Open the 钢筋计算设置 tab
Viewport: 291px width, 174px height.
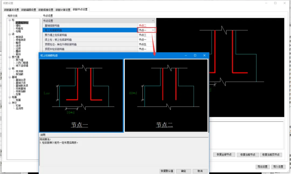pyautogui.click(x=63, y=10)
